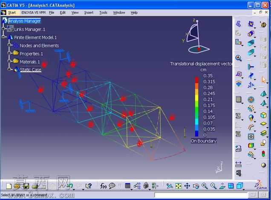Open the view mode dropdown arrow

[244, 190]
